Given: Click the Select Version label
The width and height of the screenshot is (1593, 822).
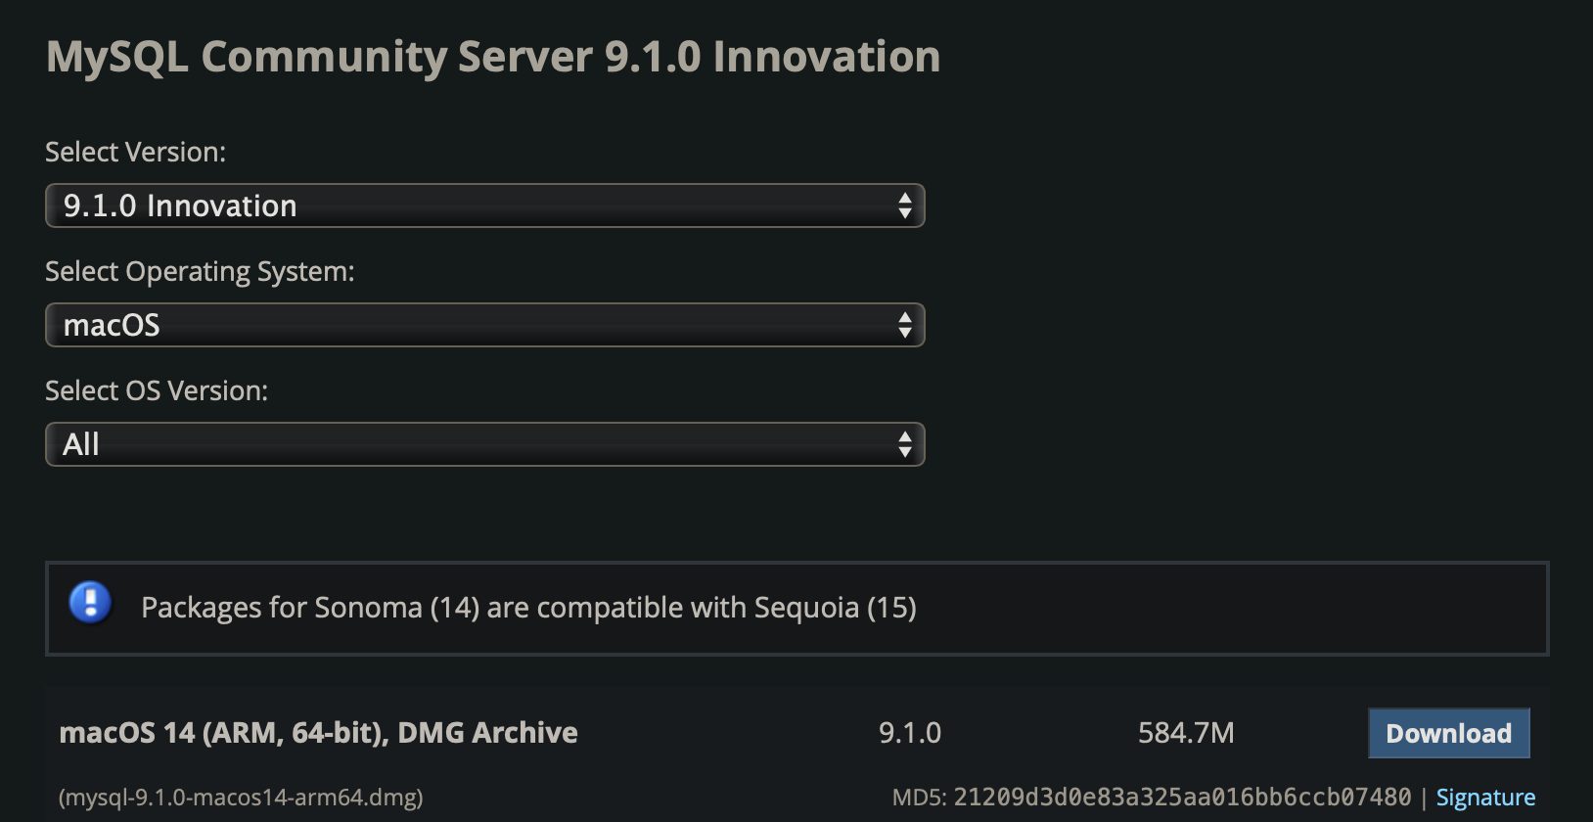Looking at the screenshot, I should [135, 153].
